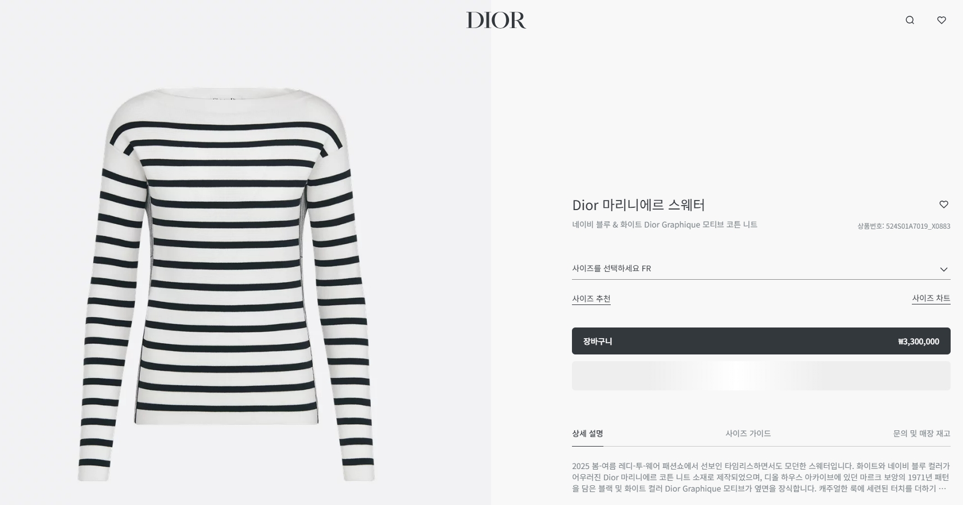Viewport: 963px width, 505px height.
Task: Add to cart with 장바구니 button
Action: pos(761,341)
